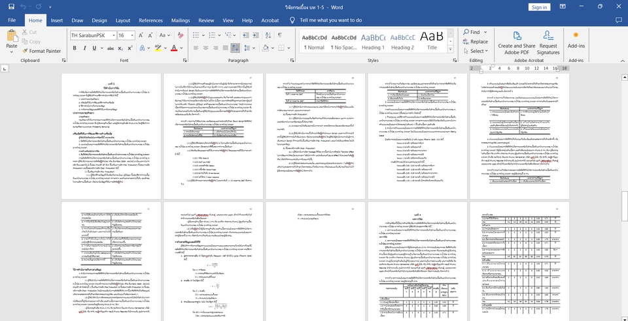Click the Paste clipboard icon
The width and height of the screenshot is (628, 321).
[12, 35]
